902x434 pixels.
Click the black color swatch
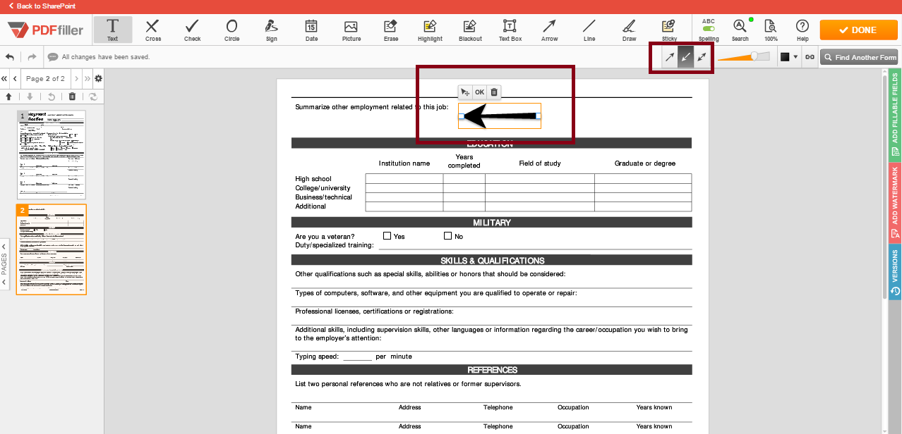(784, 57)
